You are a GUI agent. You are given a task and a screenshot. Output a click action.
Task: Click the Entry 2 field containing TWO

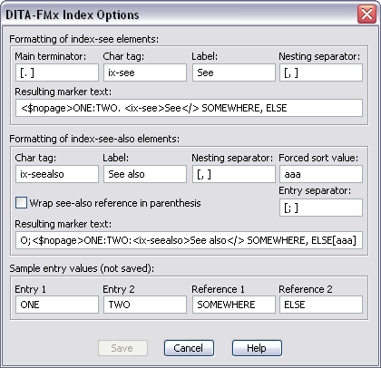pos(145,305)
